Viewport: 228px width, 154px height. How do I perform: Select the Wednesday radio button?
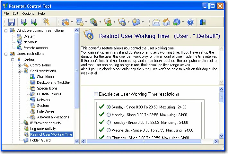click(109, 130)
